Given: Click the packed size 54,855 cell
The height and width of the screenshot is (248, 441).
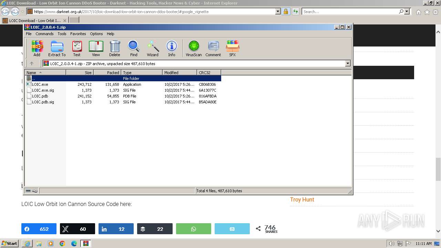Looking at the screenshot, I should point(113,96).
